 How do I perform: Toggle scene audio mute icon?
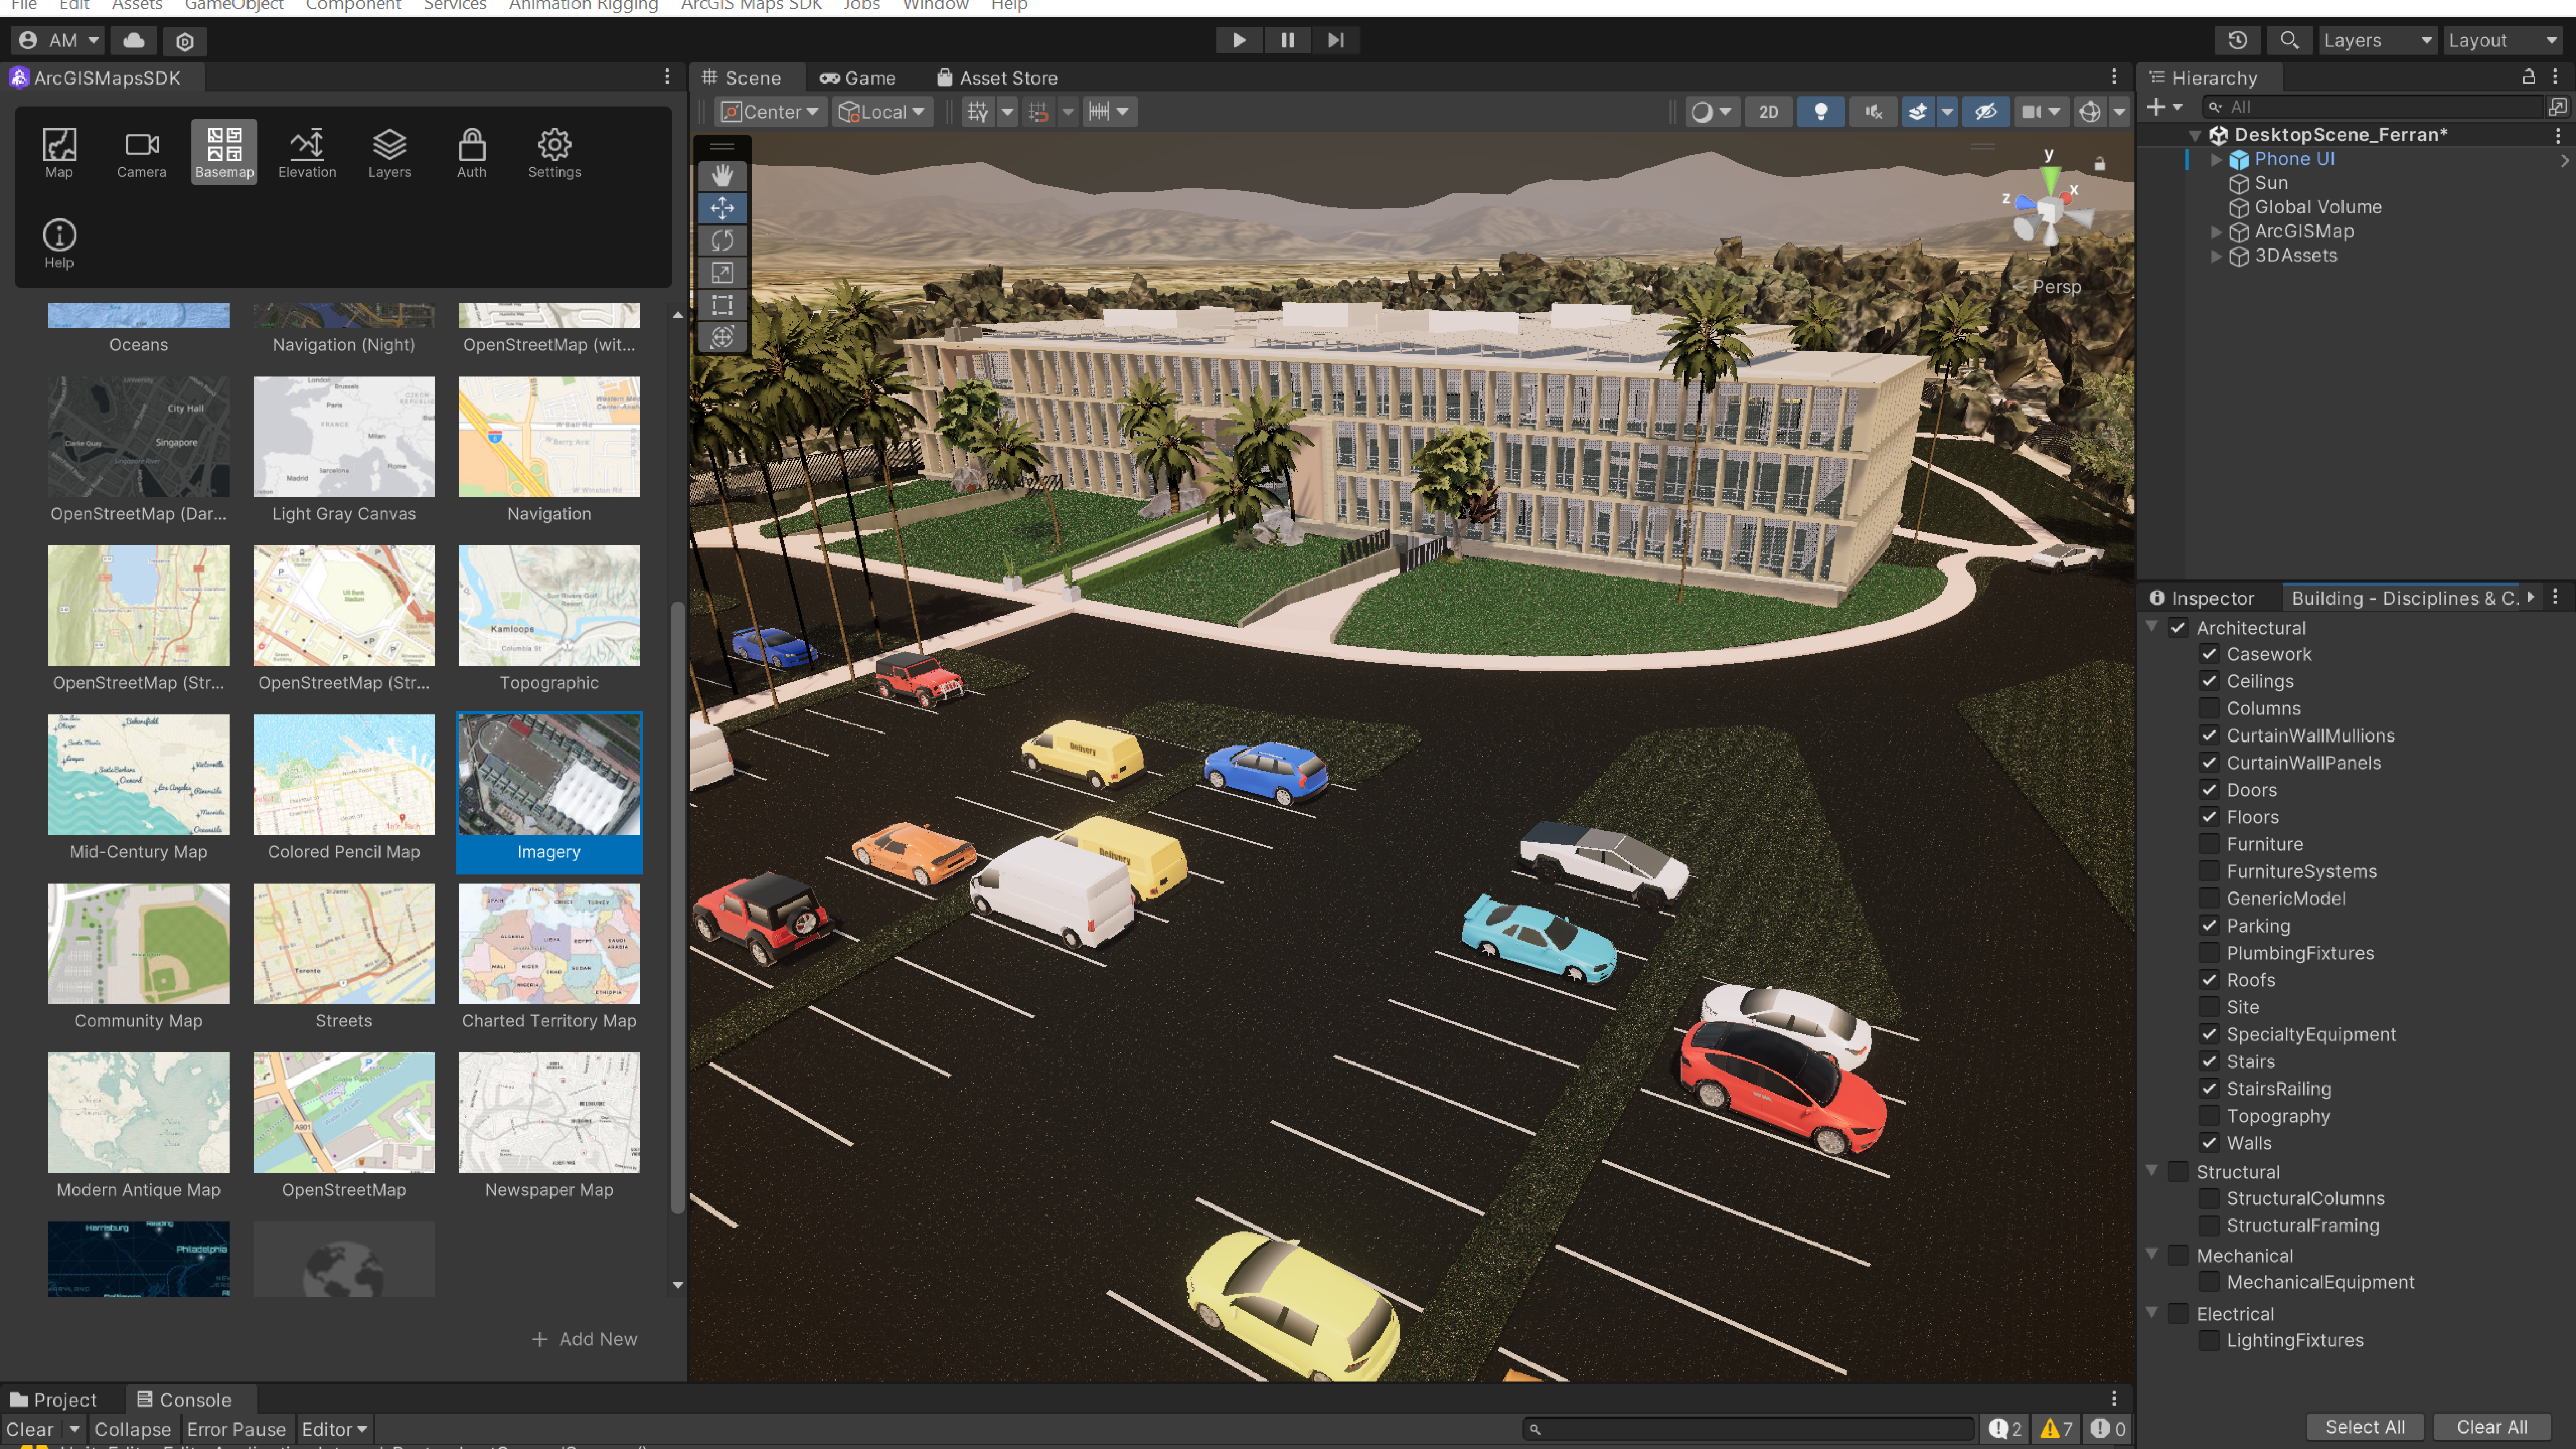pos(1873,111)
